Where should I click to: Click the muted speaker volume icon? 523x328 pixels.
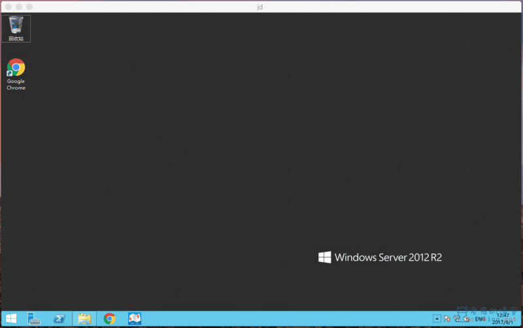(x=466, y=319)
